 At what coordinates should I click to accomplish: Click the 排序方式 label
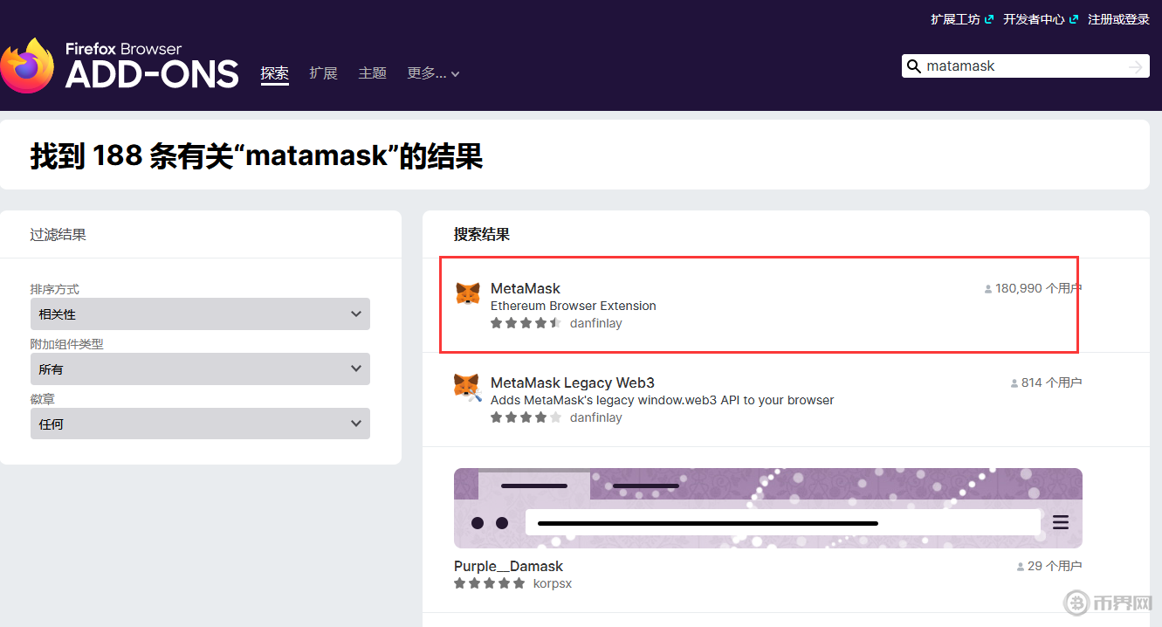click(x=55, y=289)
